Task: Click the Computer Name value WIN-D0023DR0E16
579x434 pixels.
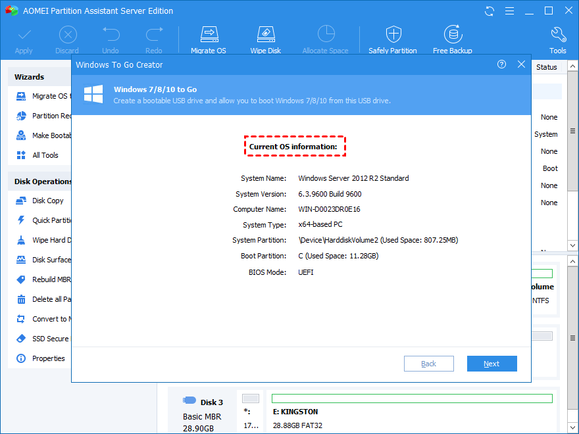Action: [x=329, y=209]
